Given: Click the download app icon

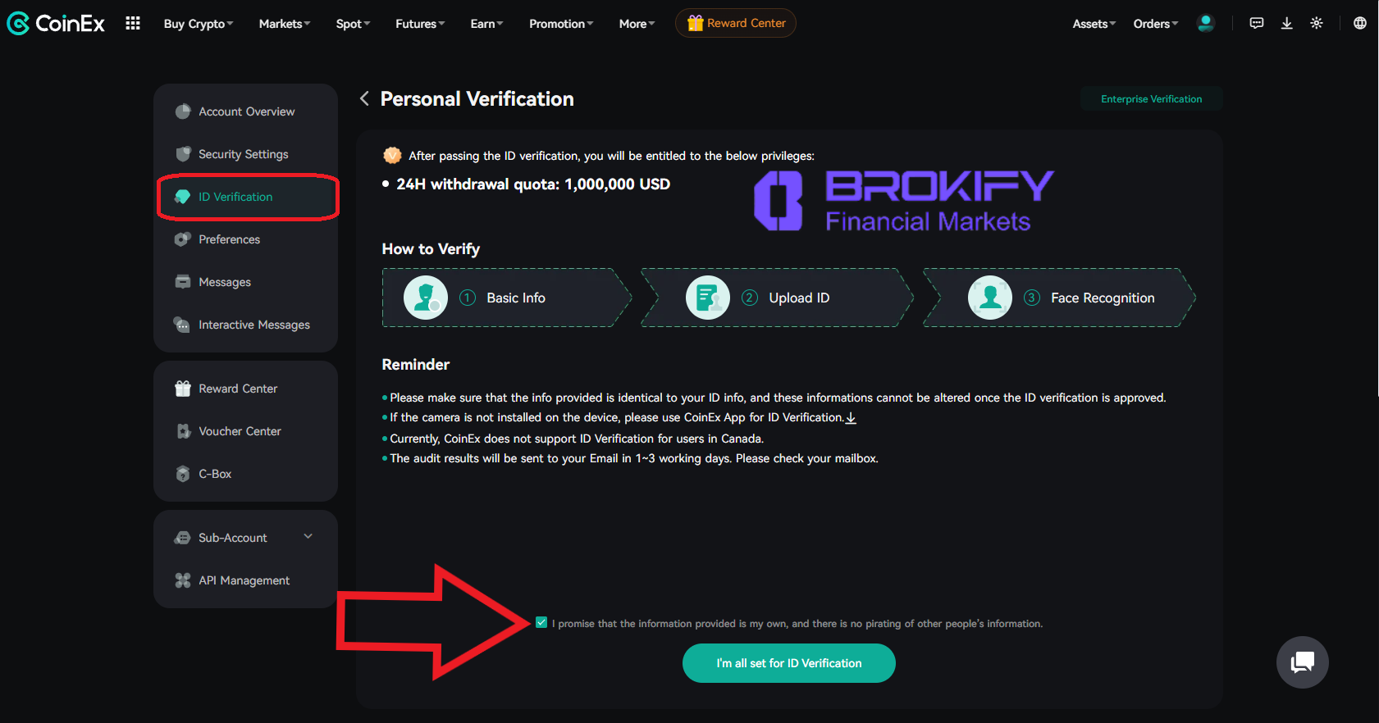Looking at the screenshot, I should [x=1286, y=23].
